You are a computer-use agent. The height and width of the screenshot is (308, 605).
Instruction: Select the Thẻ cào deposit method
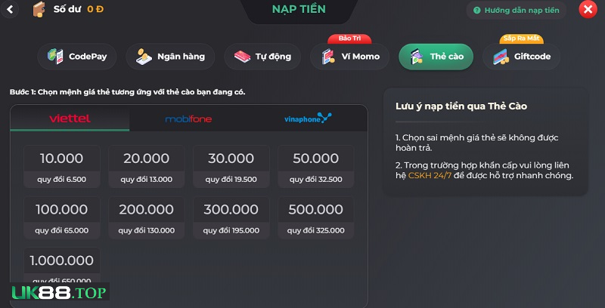coord(436,57)
